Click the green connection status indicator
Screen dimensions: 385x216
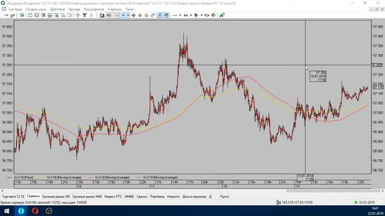[356, 203]
